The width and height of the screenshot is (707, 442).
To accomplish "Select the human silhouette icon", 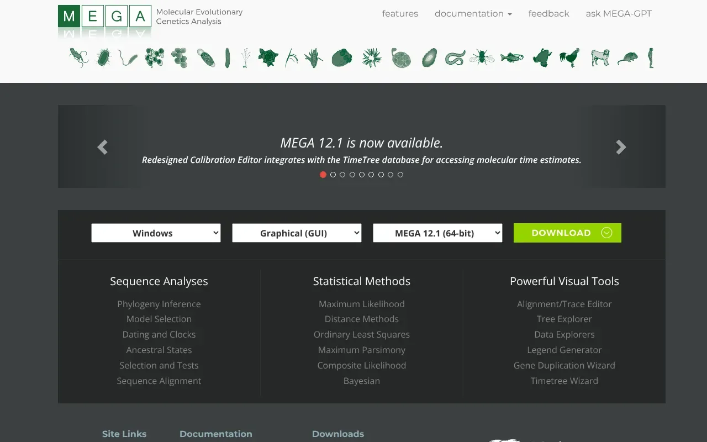I will (x=651, y=57).
